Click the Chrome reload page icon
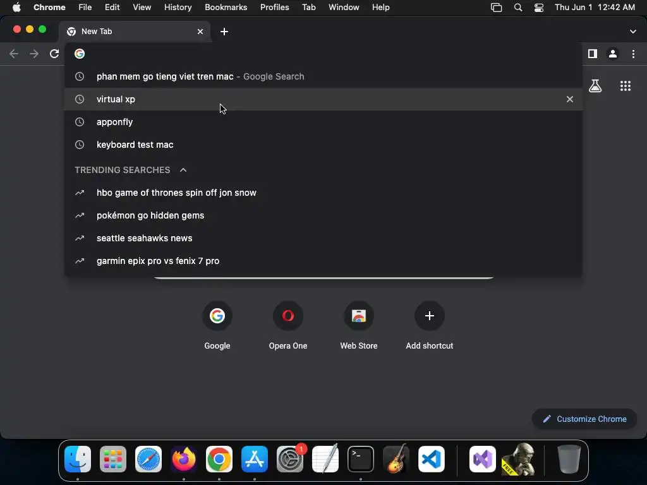 [54, 54]
